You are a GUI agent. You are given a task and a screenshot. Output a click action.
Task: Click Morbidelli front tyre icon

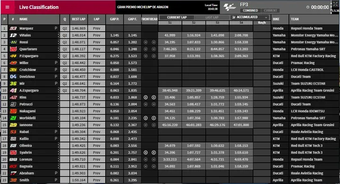tap(146, 118)
